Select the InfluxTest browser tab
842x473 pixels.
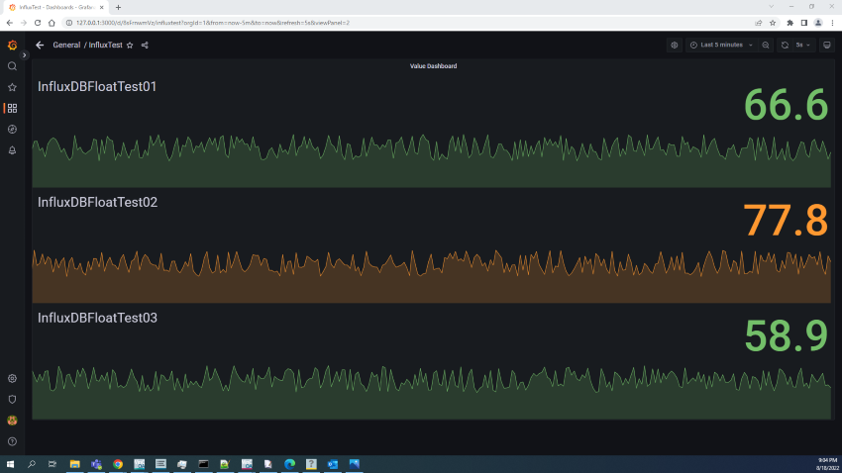pyautogui.click(x=56, y=8)
